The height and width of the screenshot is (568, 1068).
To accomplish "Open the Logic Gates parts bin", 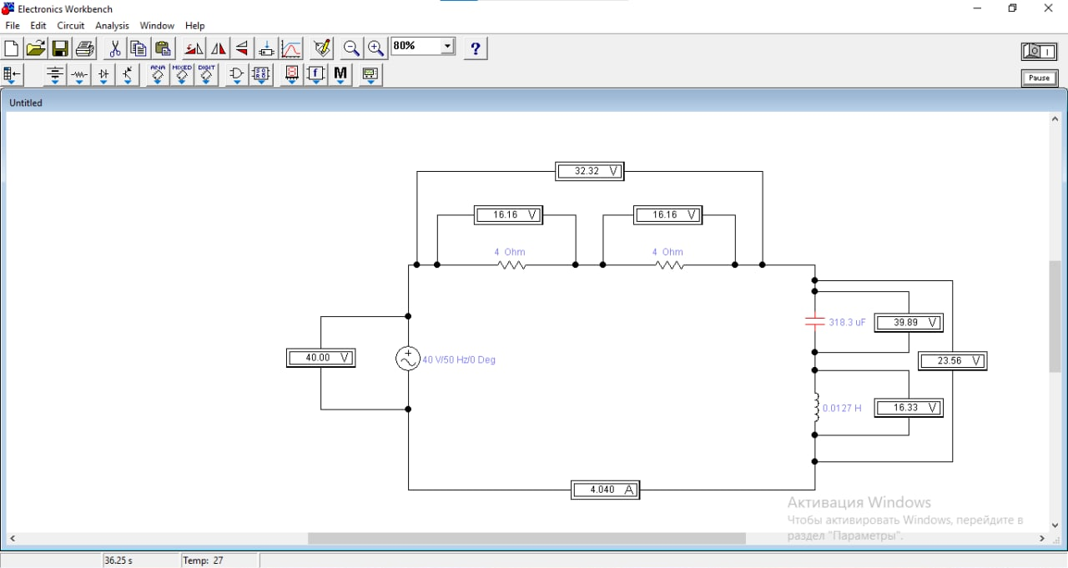I will [x=237, y=75].
